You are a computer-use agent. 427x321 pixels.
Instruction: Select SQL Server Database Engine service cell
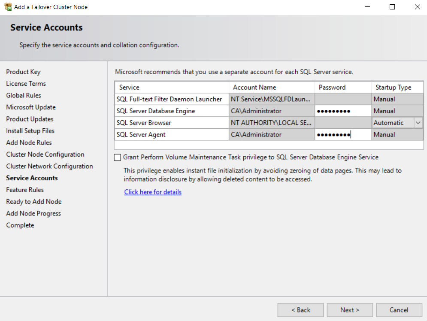172,111
